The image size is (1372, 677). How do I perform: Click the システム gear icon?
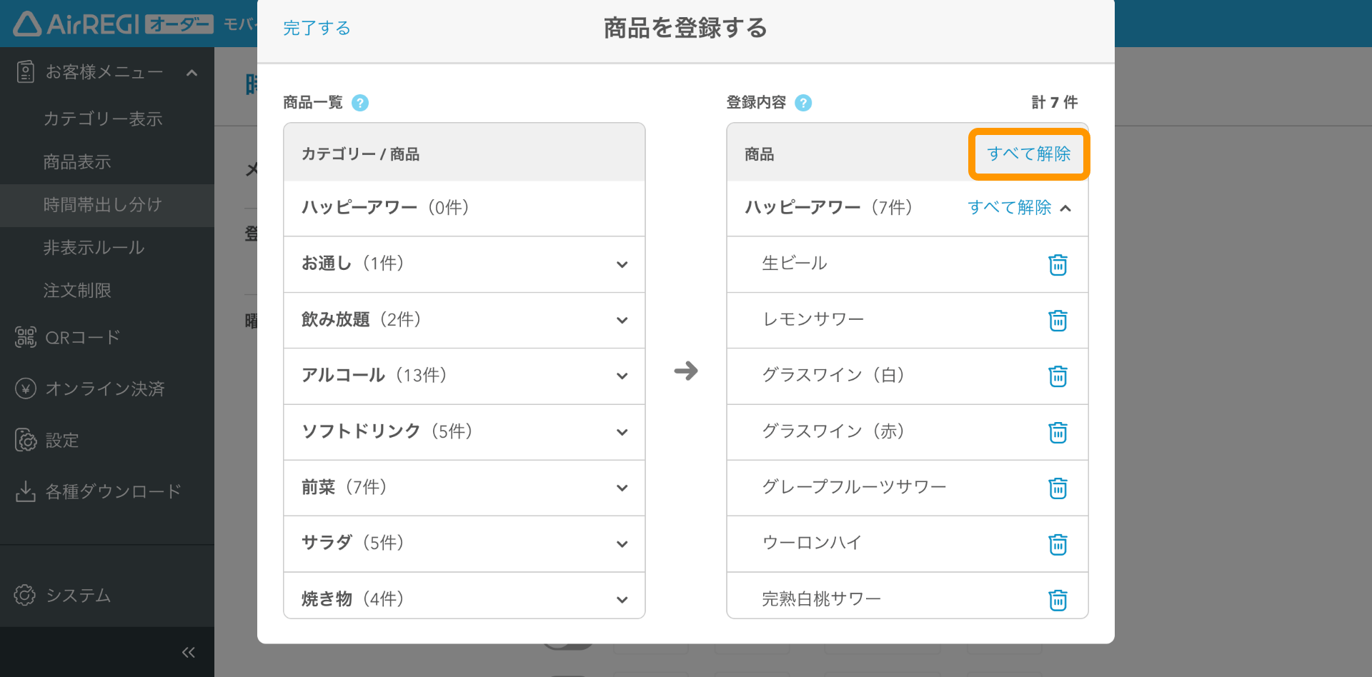pyautogui.click(x=25, y=595)
